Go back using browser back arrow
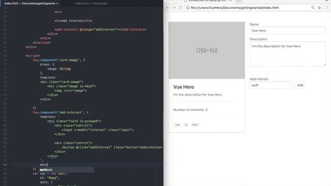The image size is (331, 186). (x=168, y=8)
